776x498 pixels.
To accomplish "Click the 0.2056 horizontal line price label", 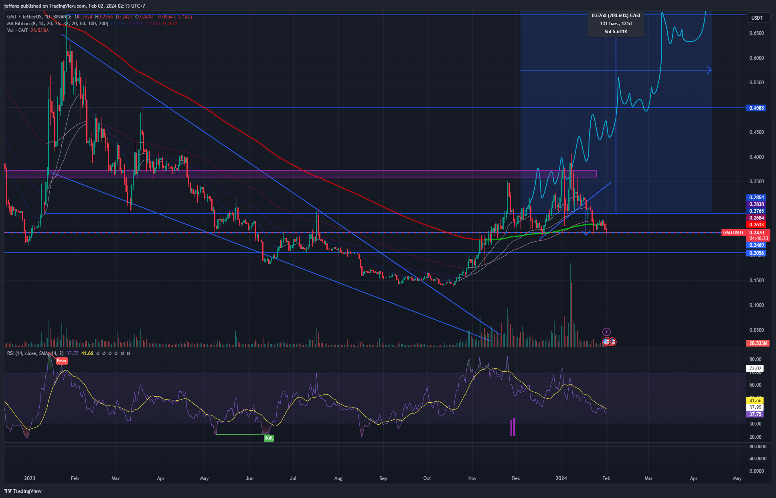I will 757,253.
